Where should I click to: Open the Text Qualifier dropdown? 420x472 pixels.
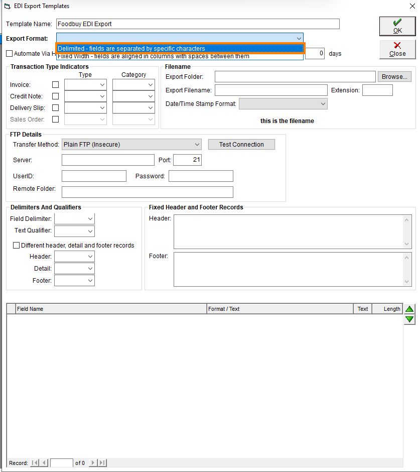click(74, 231)
